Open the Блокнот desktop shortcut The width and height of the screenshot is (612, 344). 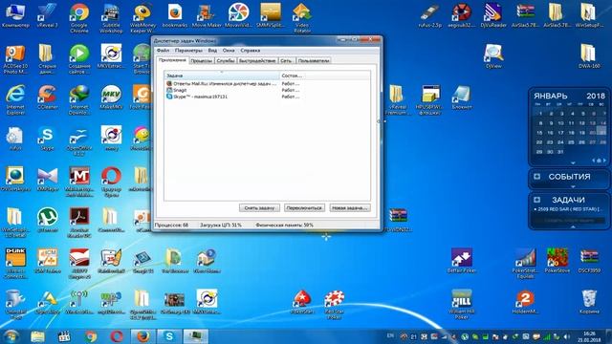click(x=461, y=97)
